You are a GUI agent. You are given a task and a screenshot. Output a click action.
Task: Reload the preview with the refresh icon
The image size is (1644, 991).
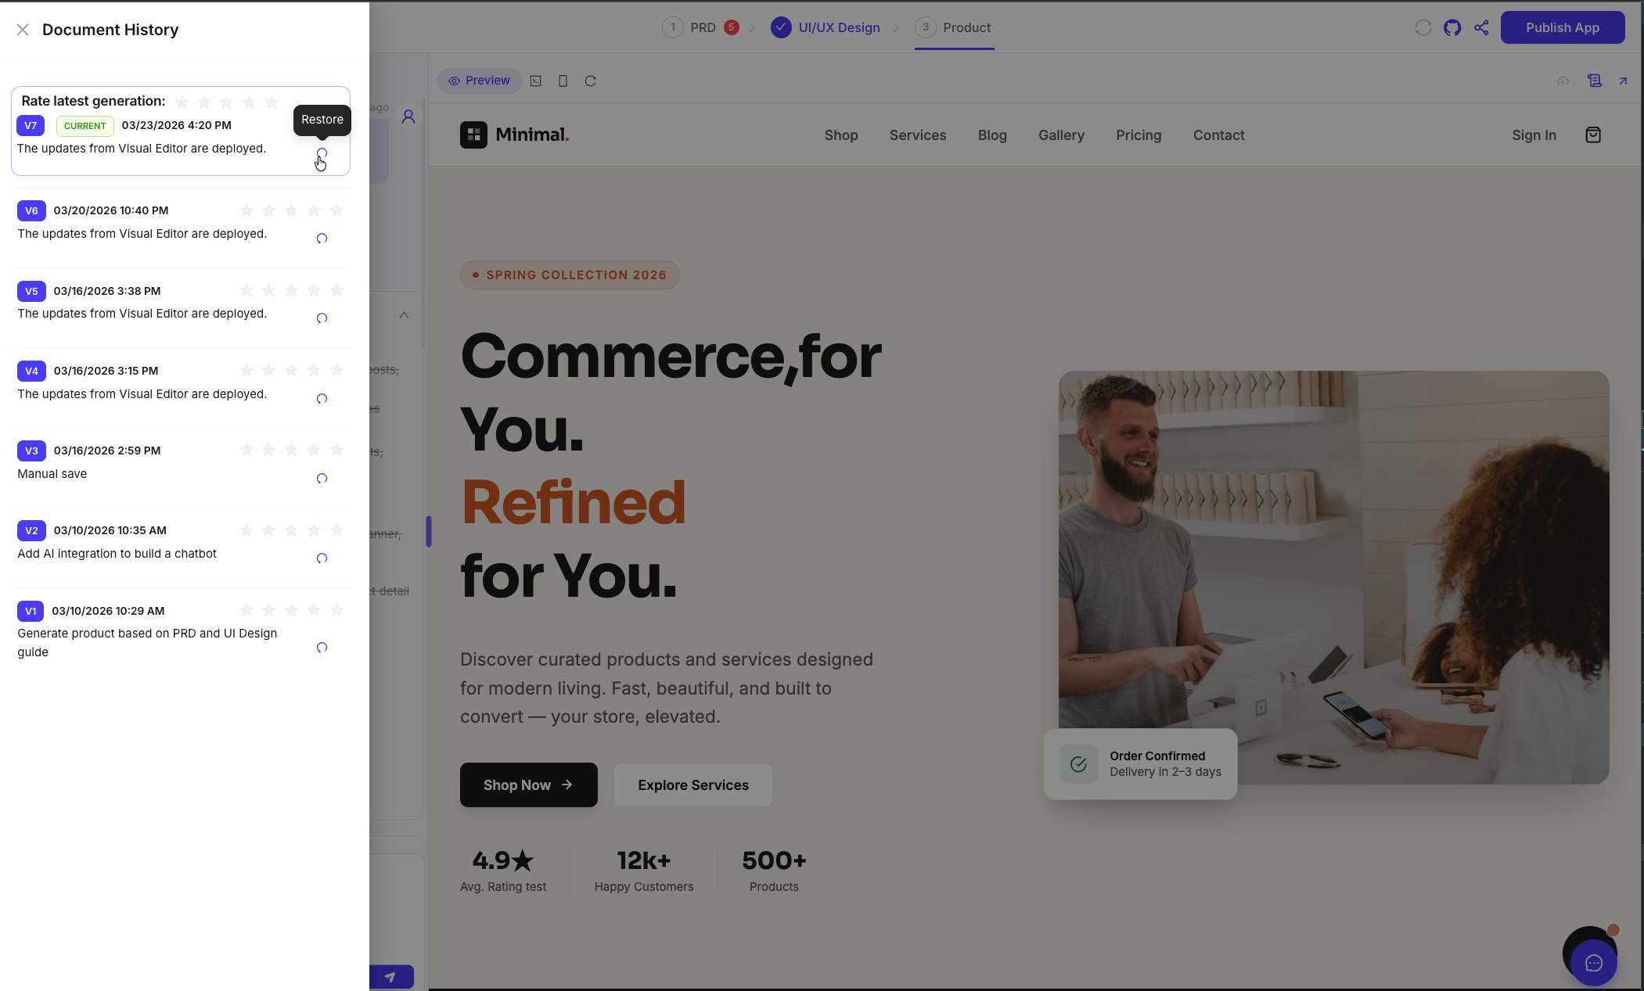coord(591,81)
